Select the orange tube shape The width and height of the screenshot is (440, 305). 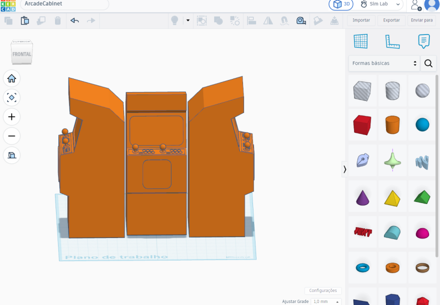[x=392, y=267]
